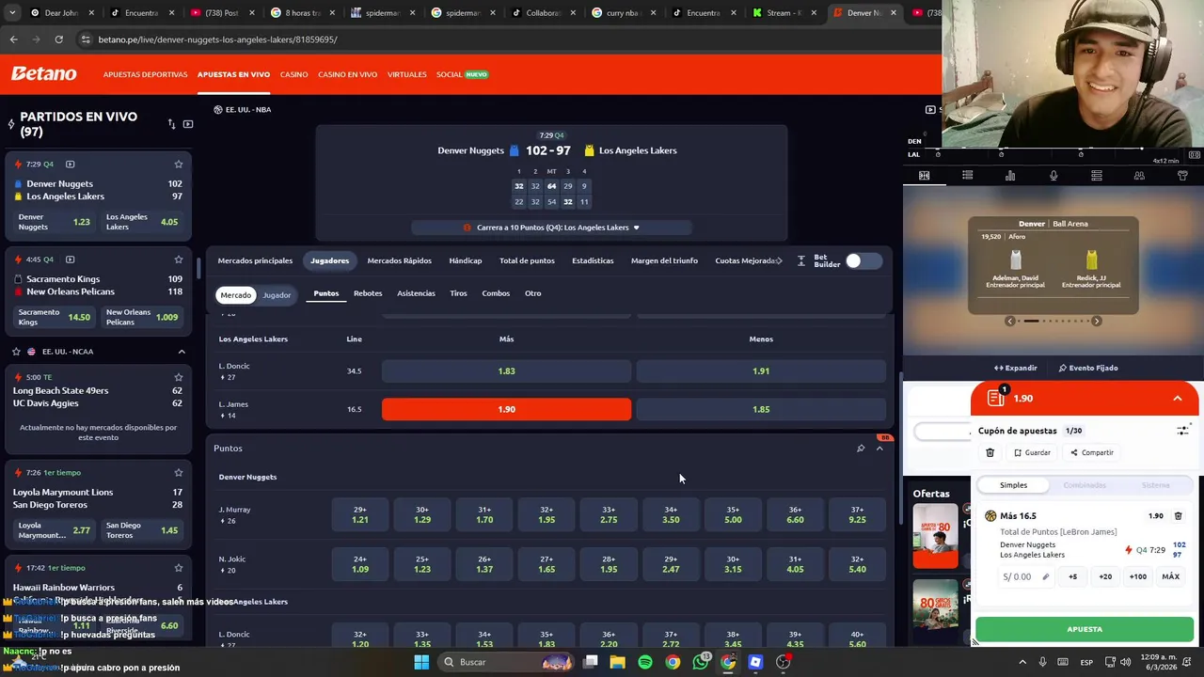Open bet slip settings sliders icon
The width and height of the screenshot is (1204, 677).
[1182, 431]
